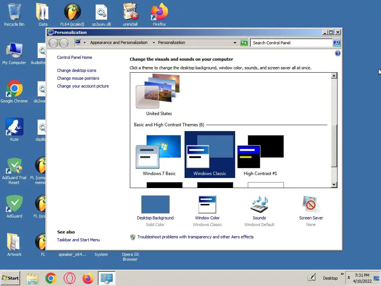Open AdGuard Trial Reset shortcut
Viewport: 381px width, 286px height.
coord(14,171)
